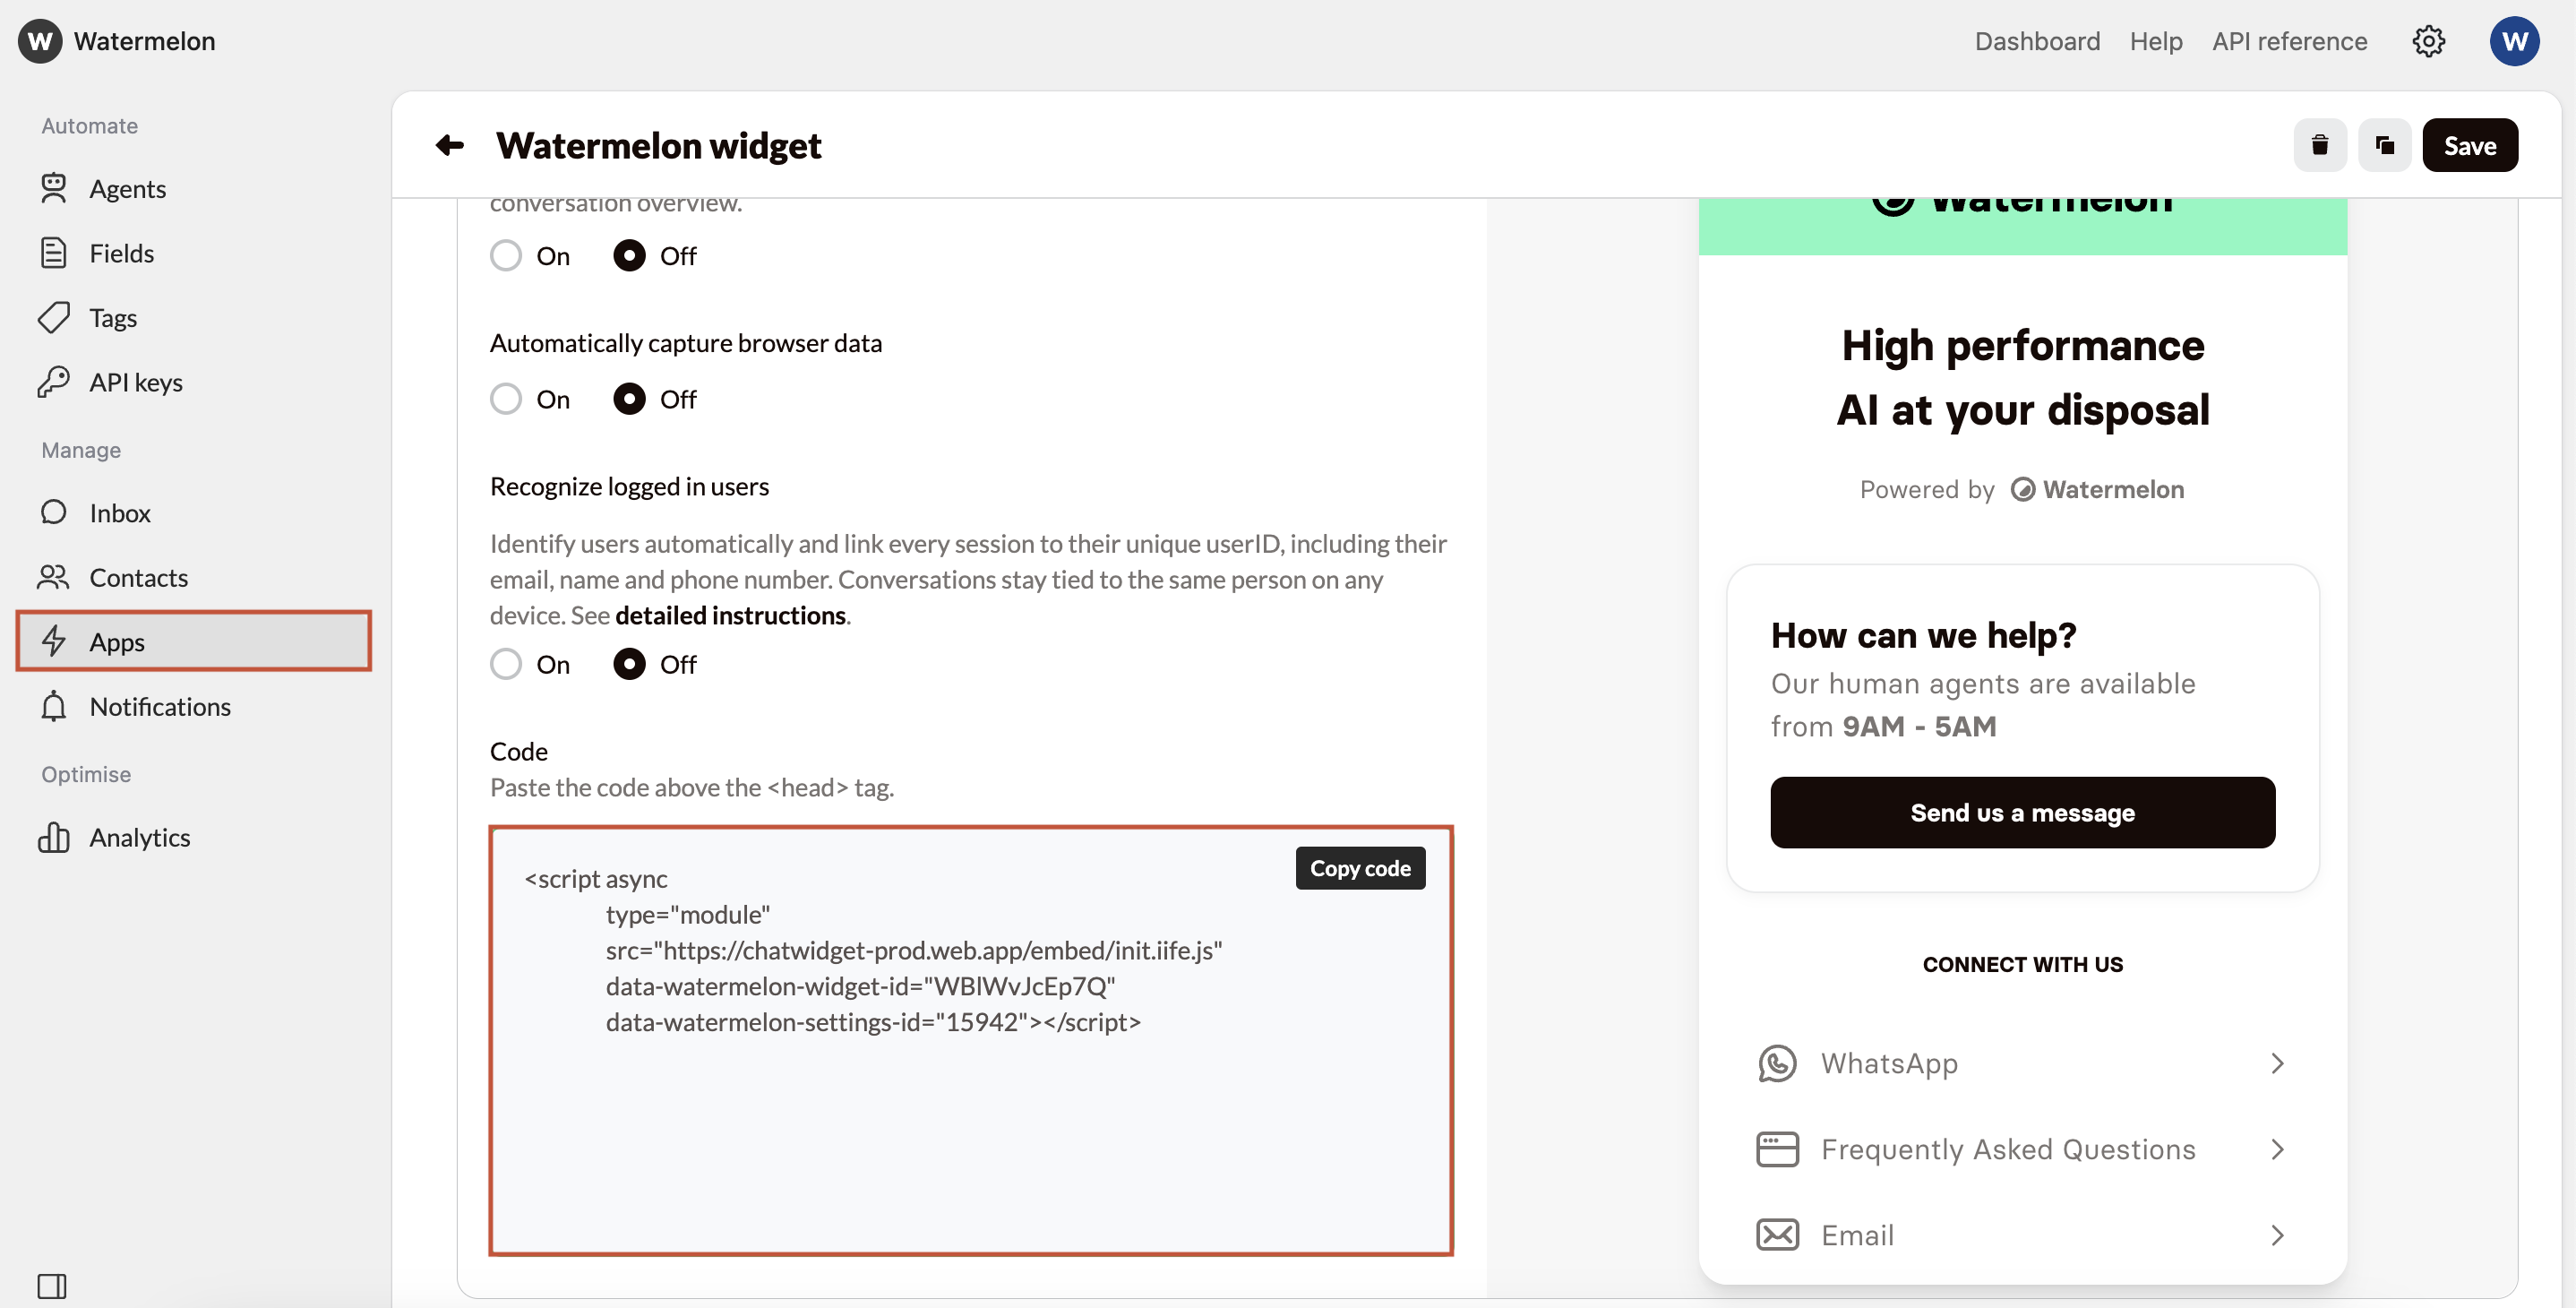Open the Contacts section
This screenshot has width=2576, height=1308.
pyautogui.click(x=138, y=577)
